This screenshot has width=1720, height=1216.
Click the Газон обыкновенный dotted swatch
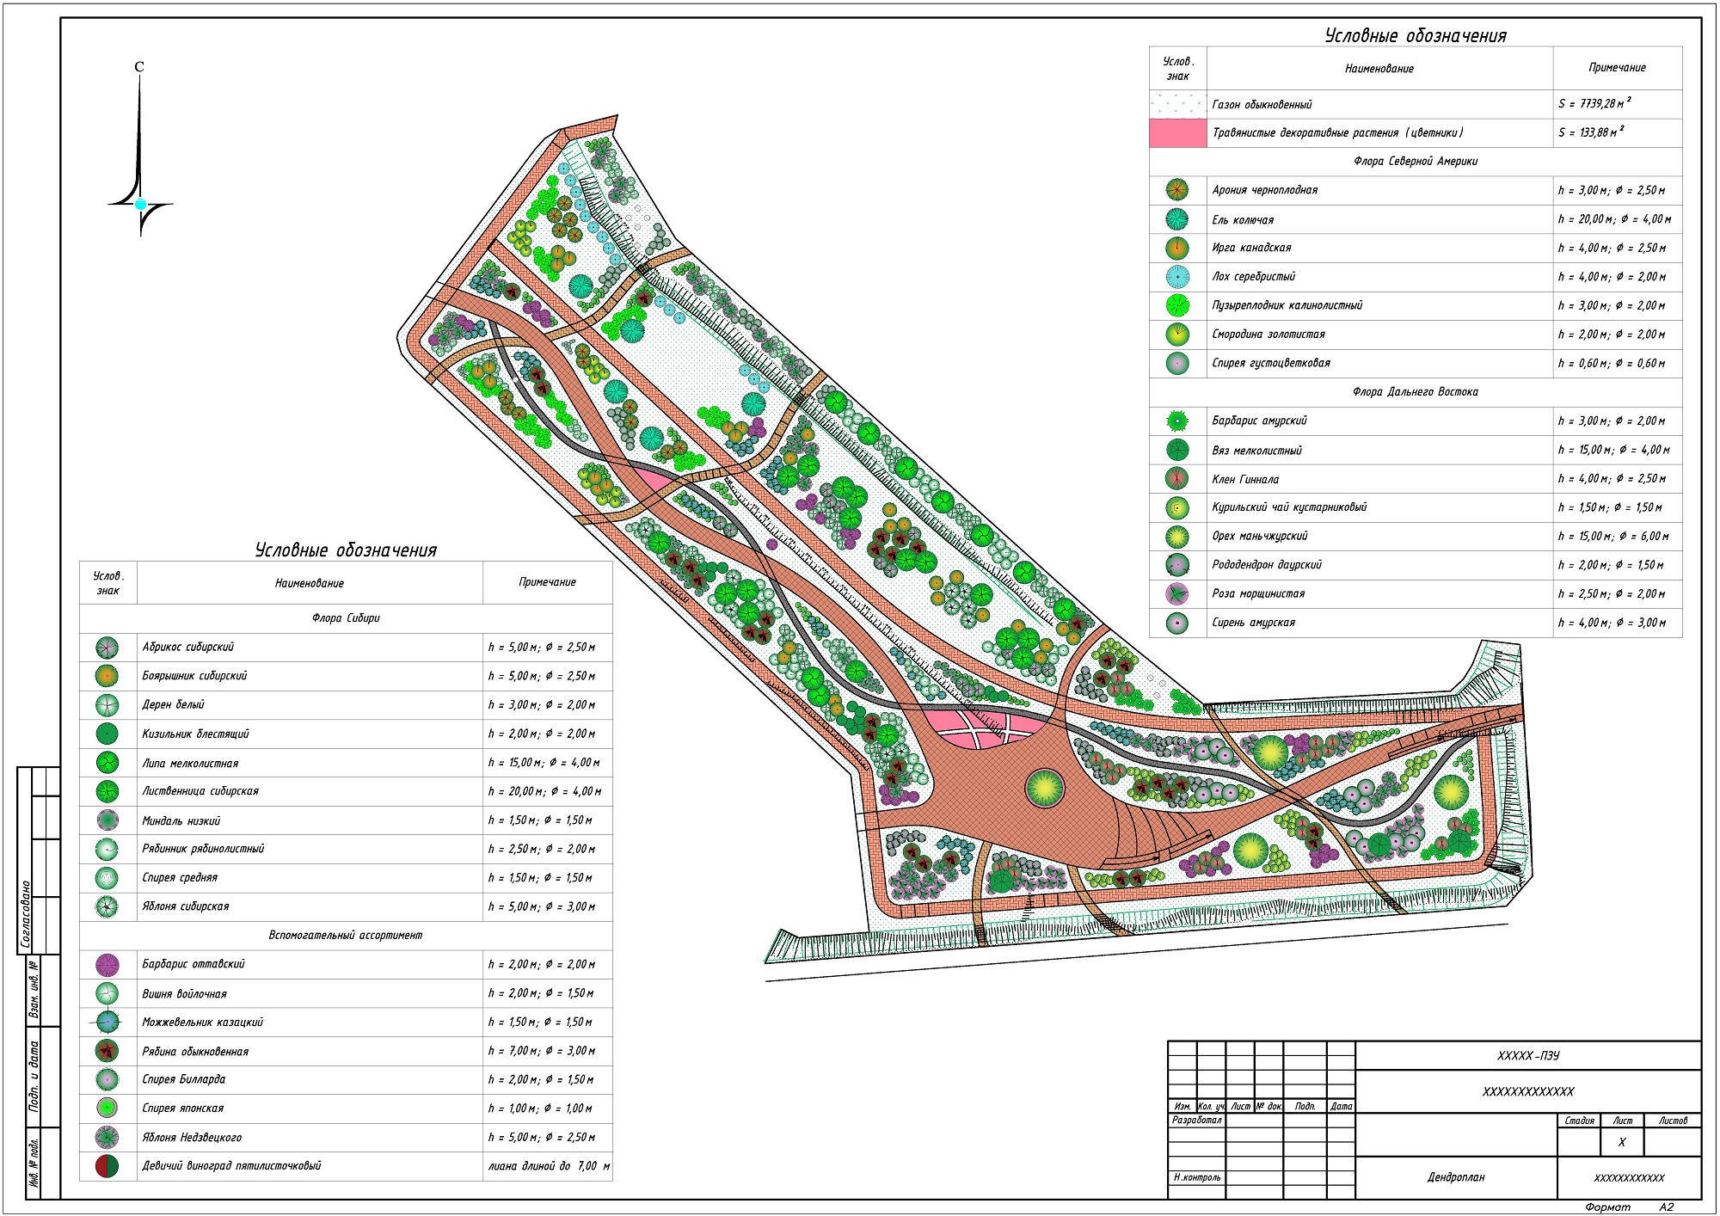1177,105
